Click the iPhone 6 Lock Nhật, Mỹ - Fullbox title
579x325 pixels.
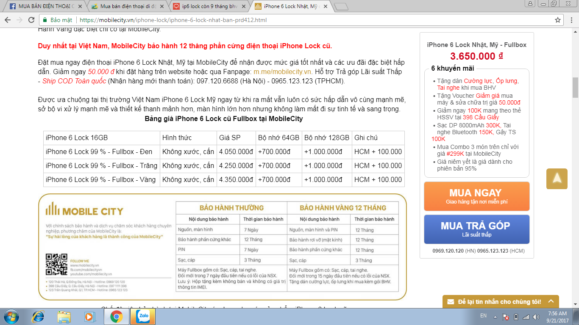476,44
